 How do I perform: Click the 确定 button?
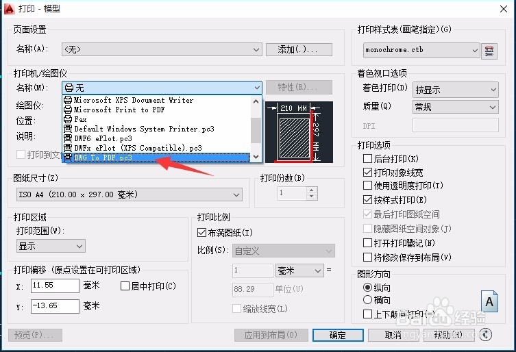[x=338, y=335]
